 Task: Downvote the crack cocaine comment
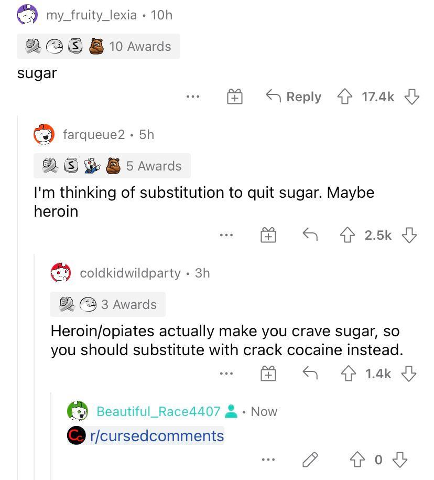(408, 373)
